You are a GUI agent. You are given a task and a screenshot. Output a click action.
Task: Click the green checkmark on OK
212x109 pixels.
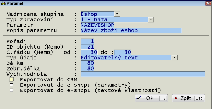coord(138,98)
